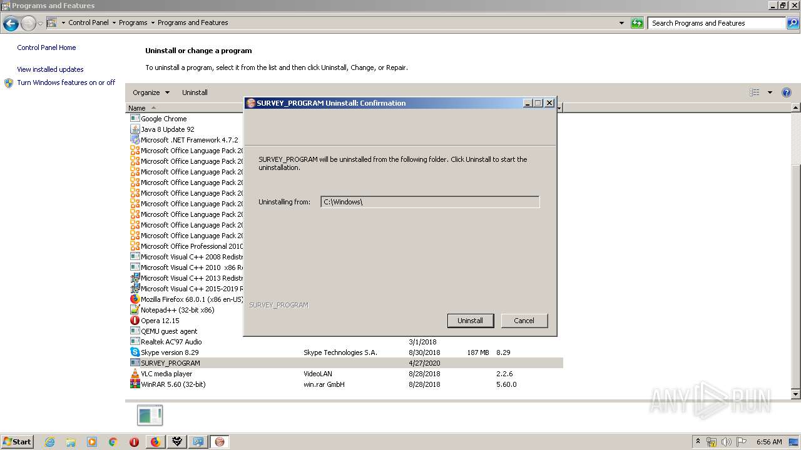
Task: Click the Forward navigation arrow
Action: [28, 23]
